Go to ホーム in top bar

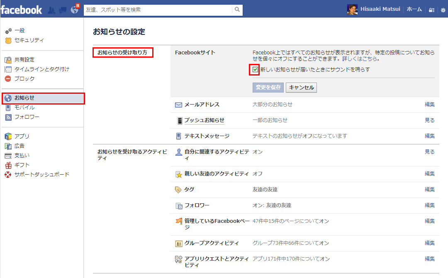pyautogui.click(x=414, y=9)
